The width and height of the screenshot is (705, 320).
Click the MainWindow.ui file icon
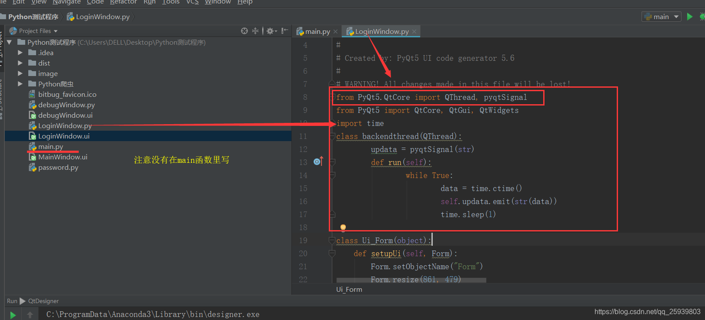tap(32, 157)
